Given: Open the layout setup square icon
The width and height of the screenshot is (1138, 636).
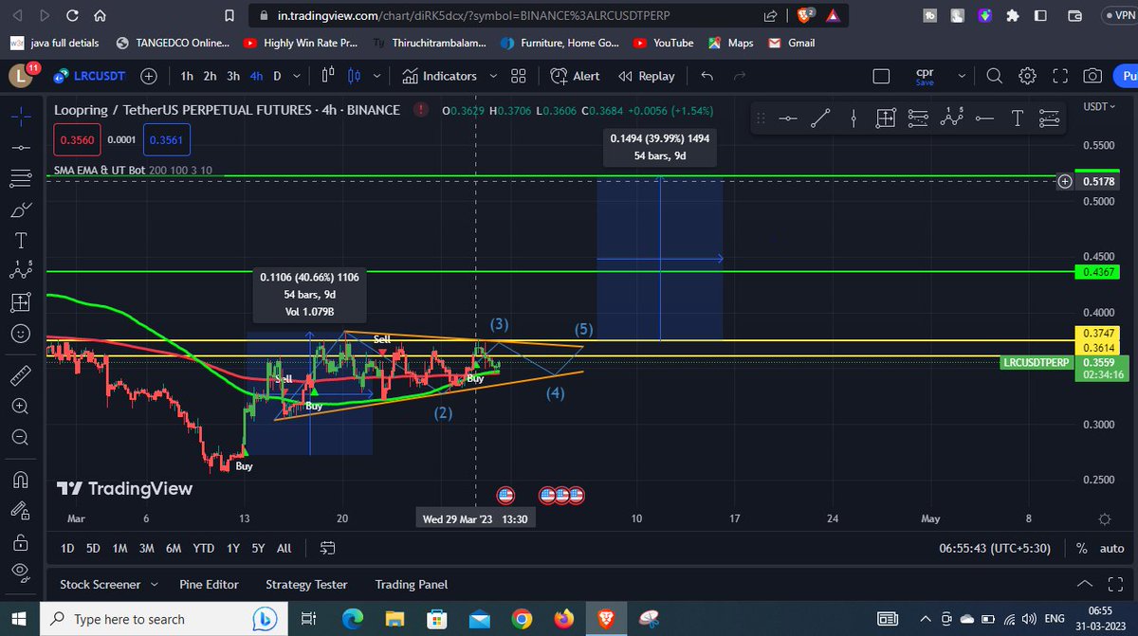Looking at the screenshot, I should (881, 76).
